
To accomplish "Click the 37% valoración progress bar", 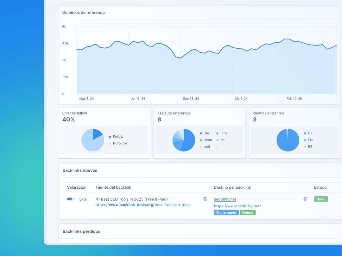I will coord(71,199).
